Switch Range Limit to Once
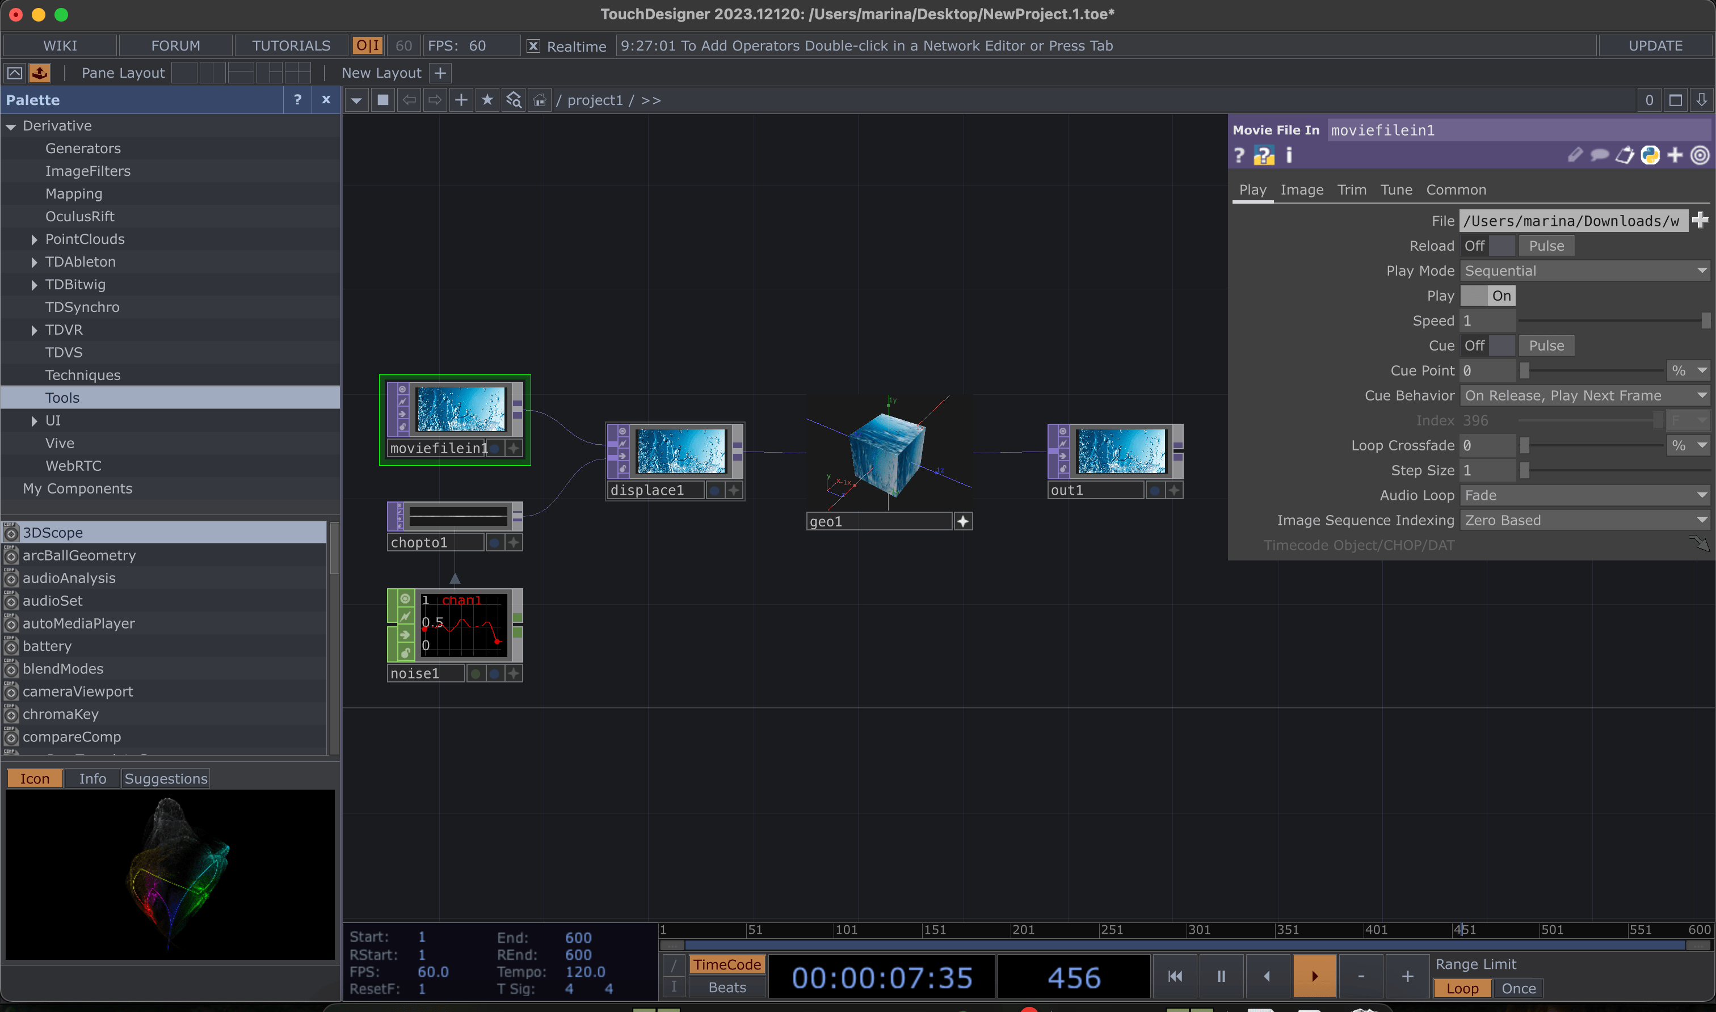Viewport: 1716px width, 1012px height. pos(1518,988)
